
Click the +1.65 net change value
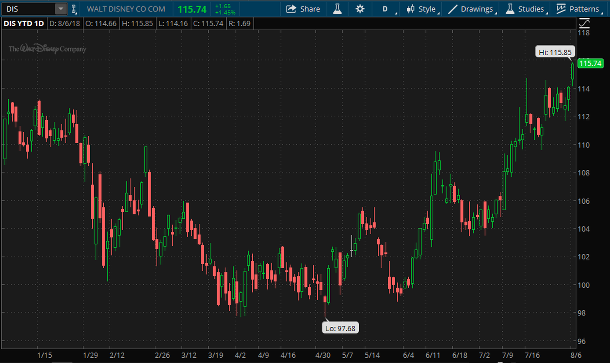point(223,6)
